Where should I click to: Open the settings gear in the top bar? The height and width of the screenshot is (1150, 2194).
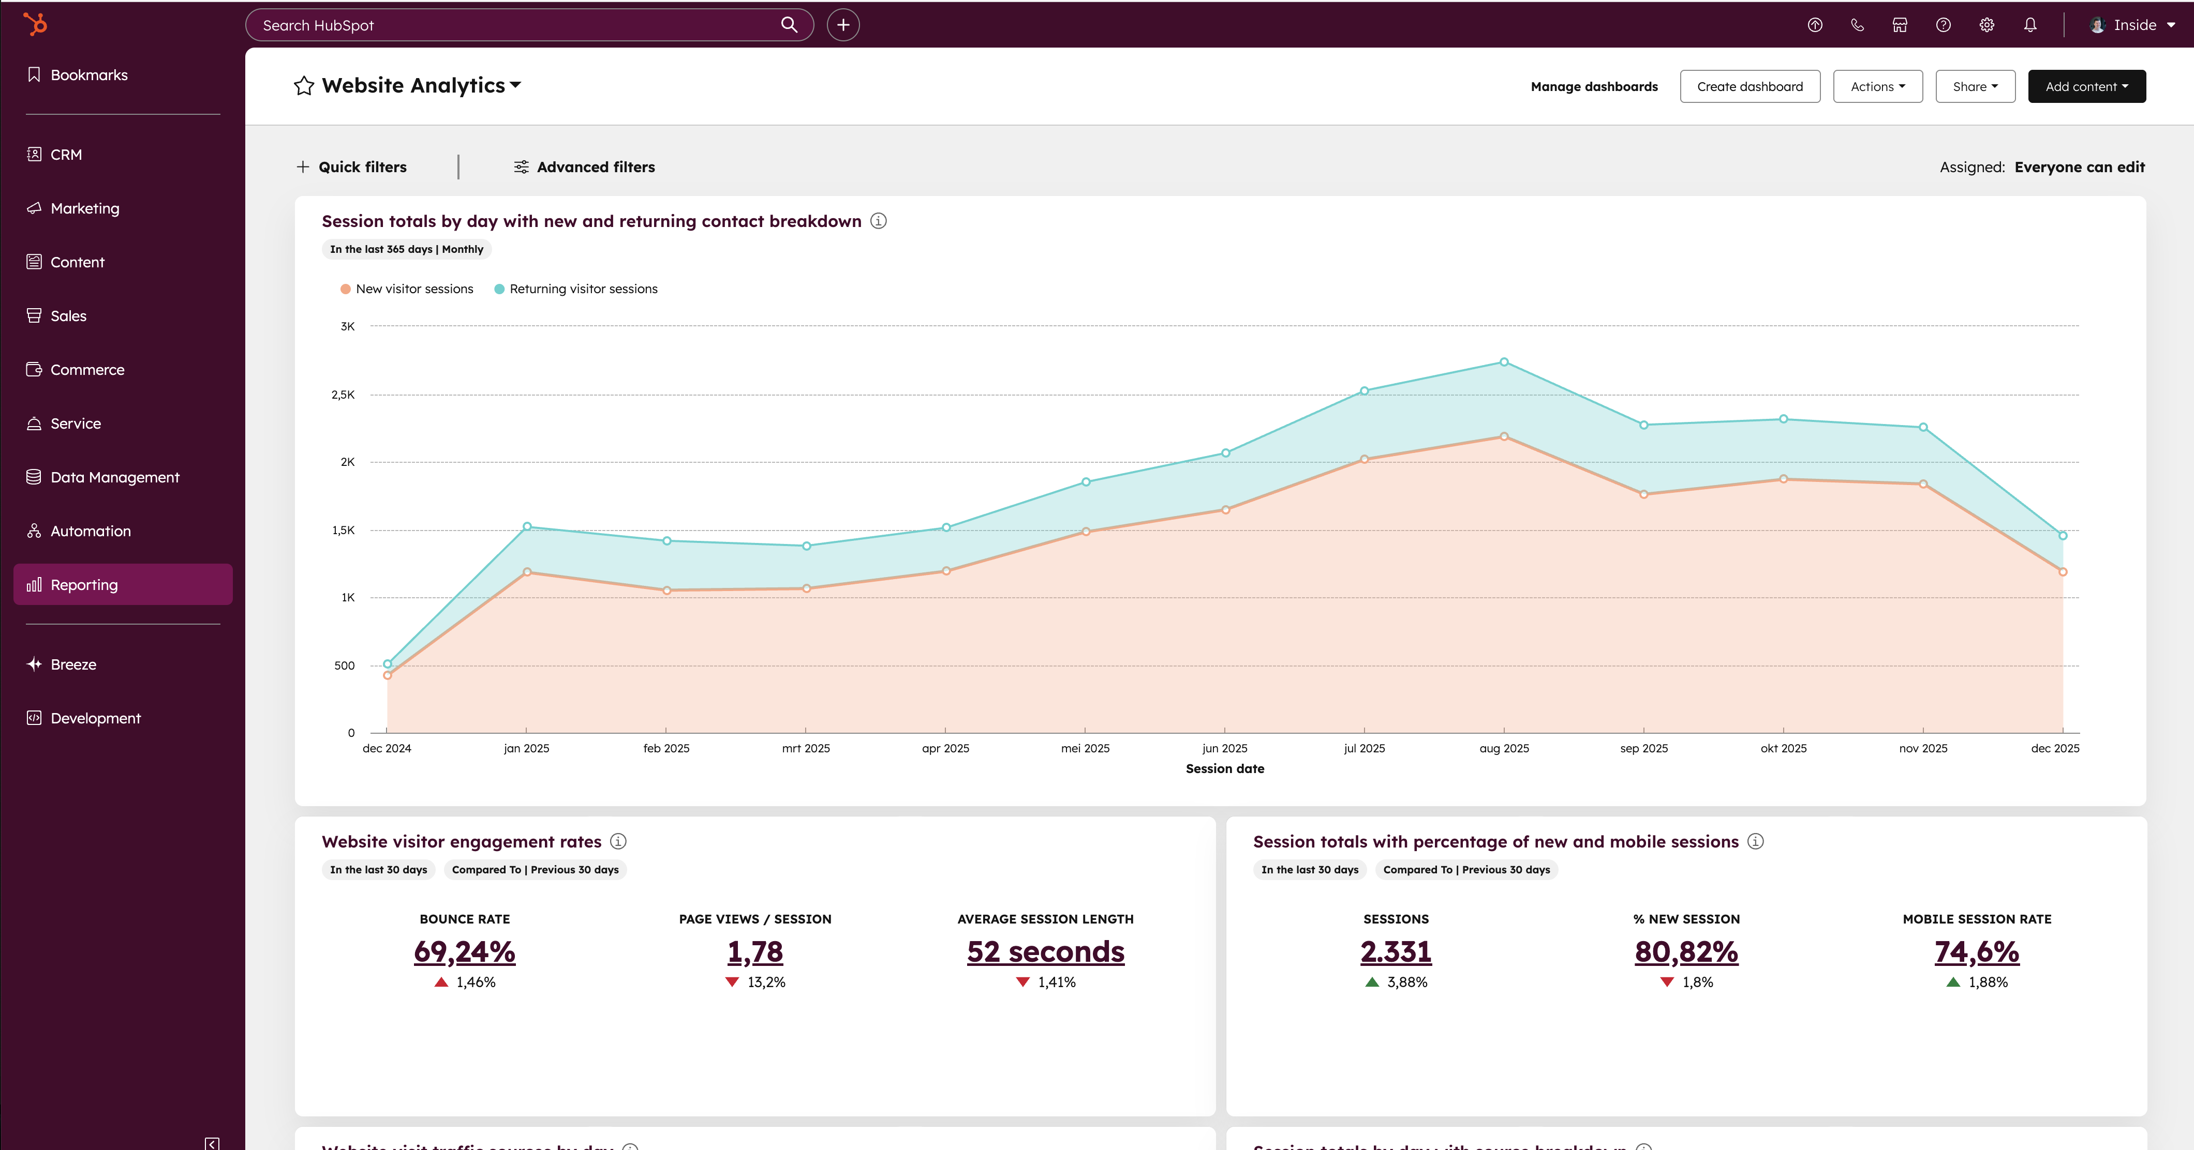tap(1986, 25)
